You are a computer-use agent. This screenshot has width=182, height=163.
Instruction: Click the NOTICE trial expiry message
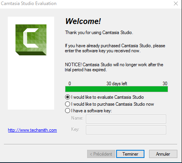114,67
